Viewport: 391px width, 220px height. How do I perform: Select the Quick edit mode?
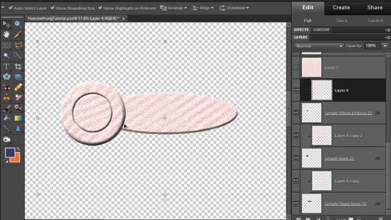tap(342, 21)
